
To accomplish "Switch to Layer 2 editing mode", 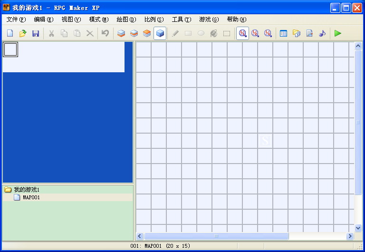I will [134, 33].
